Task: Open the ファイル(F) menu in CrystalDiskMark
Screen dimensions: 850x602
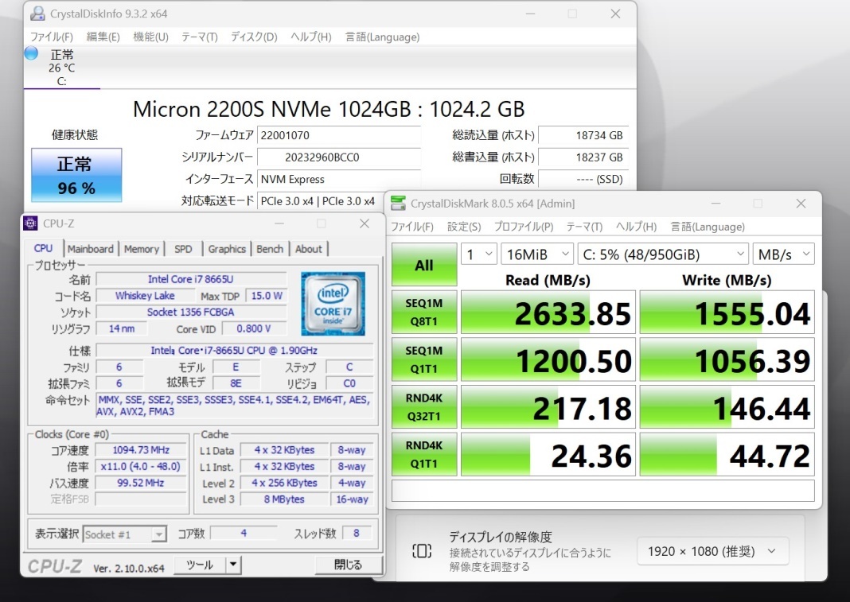Action: tap(412, 227)
